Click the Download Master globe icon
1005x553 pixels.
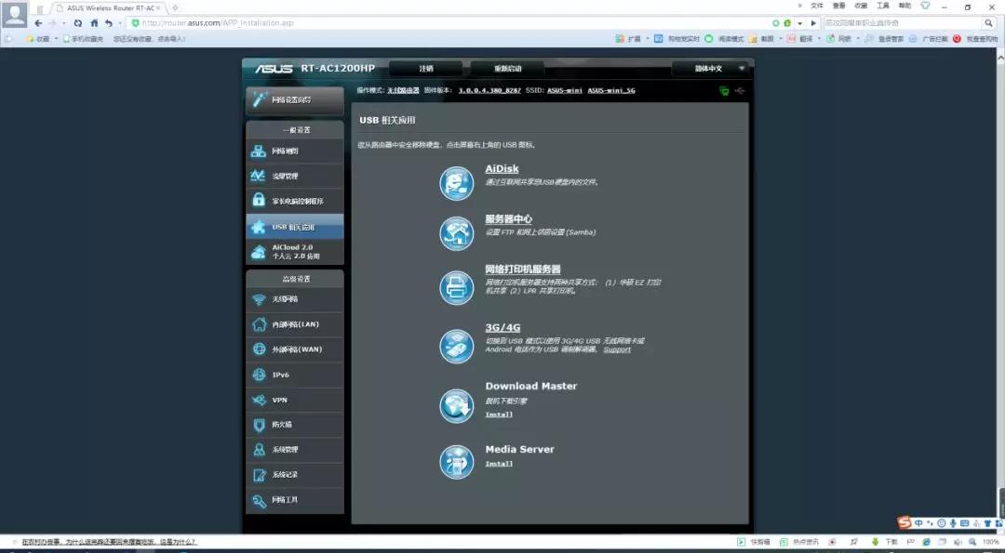(456, 406)
